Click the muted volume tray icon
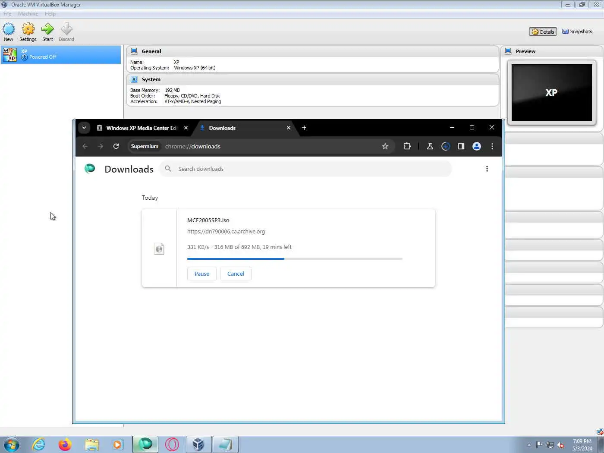Screen dimensions: 604x453 pos(561,445)
